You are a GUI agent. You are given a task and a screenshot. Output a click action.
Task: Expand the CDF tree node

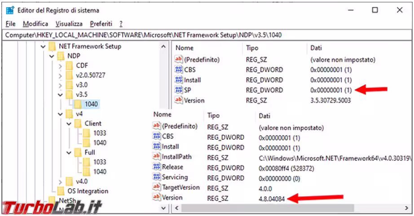pyautogui.click(x=60, y=65)
